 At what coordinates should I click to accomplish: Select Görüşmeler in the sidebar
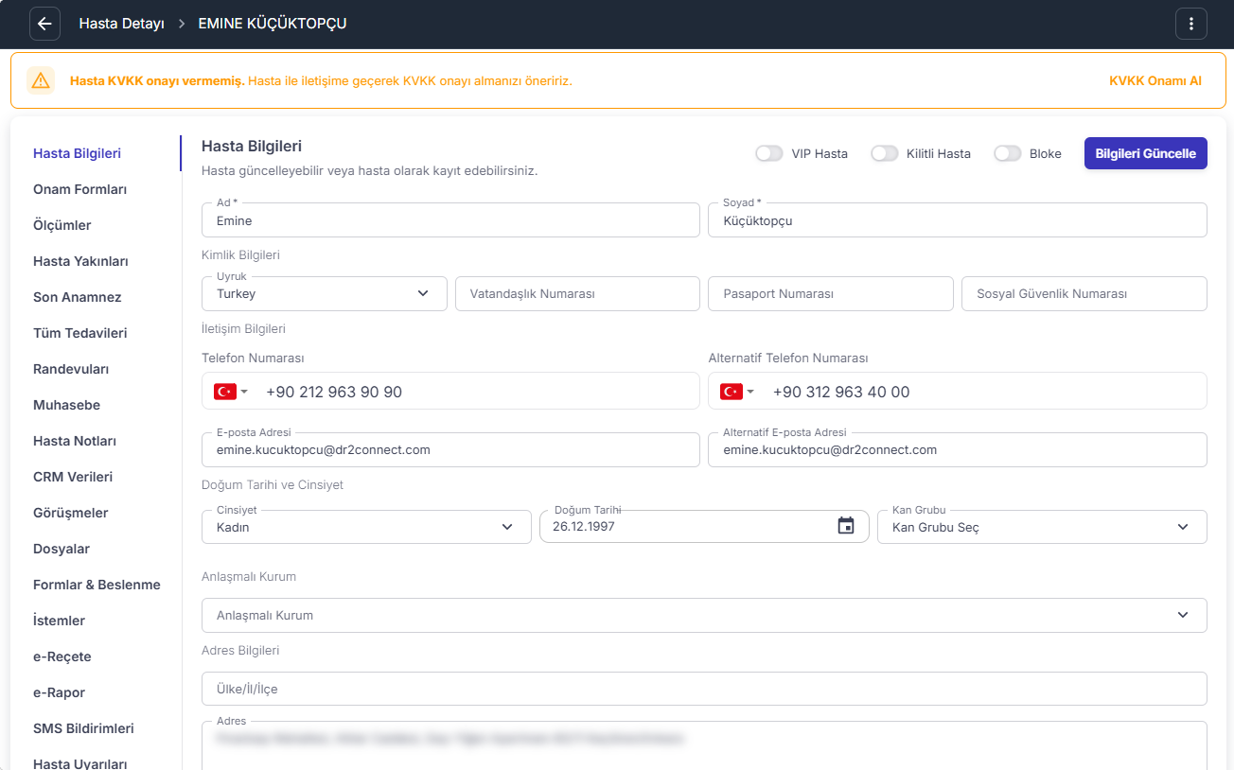click(71, 513)
